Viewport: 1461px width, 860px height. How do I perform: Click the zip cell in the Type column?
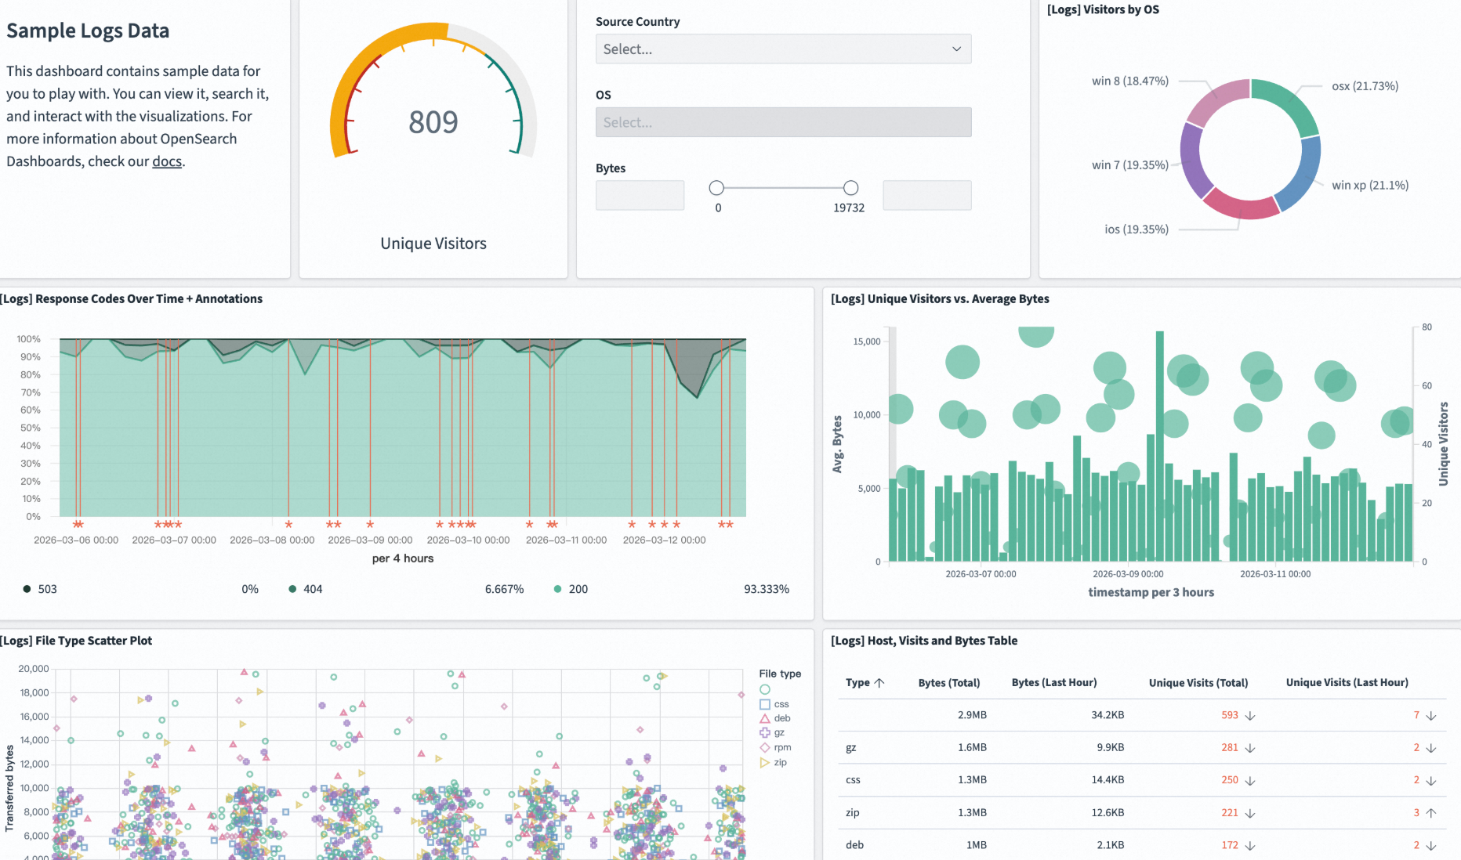(853, 813)
